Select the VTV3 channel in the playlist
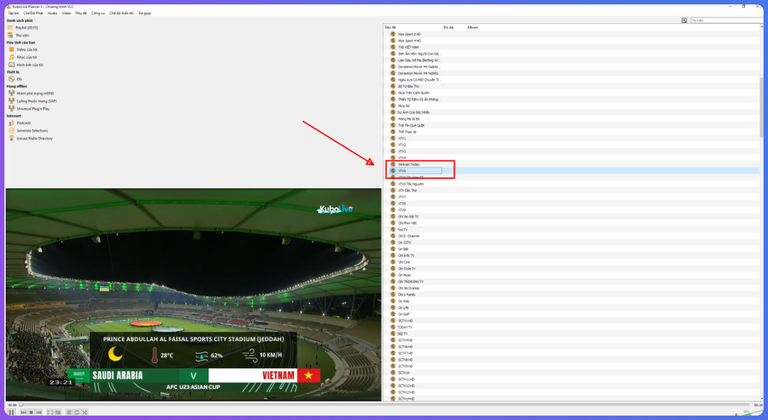The image size is (768, 420). click(x=402, y=151)
